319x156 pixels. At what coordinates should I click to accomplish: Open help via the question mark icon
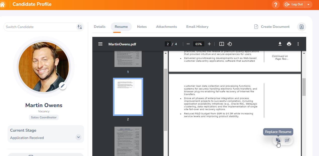[275, 5]
